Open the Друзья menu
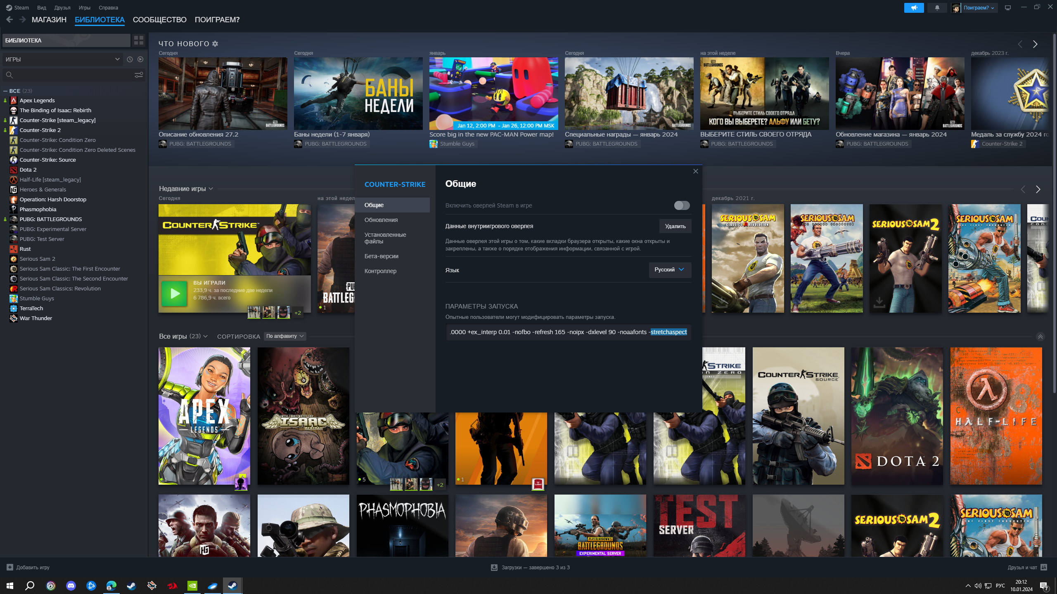Screen dimensions: 1057x594 tap(62, 7)
